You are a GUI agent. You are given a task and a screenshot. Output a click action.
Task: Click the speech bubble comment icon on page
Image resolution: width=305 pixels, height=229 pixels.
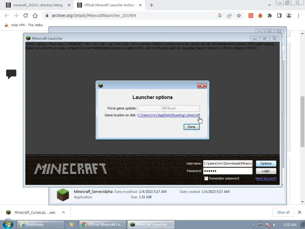point(11,74)
